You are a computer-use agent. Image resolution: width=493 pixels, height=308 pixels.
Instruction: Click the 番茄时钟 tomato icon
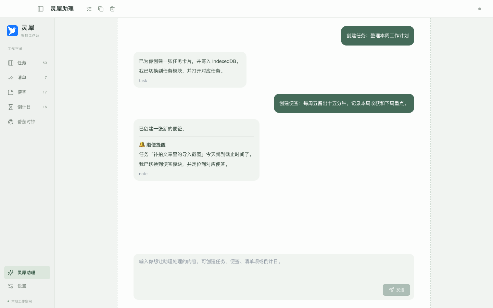pyautogui.click(x=11, y=122)
